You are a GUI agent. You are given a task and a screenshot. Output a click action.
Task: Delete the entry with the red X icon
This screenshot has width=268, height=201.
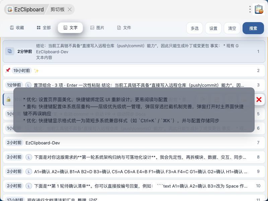click(x=259, y=99)
